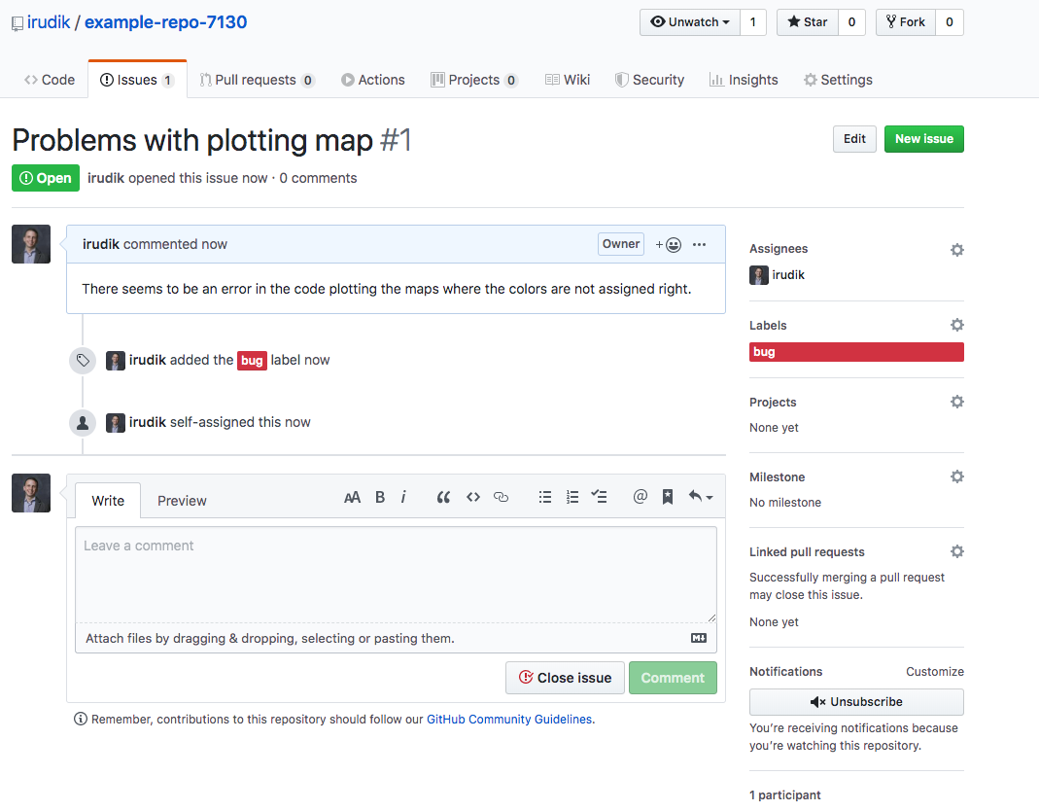Screen dimensions: 1039x811
Task: Open the saved replies dropdown
Action: point(701,497)
